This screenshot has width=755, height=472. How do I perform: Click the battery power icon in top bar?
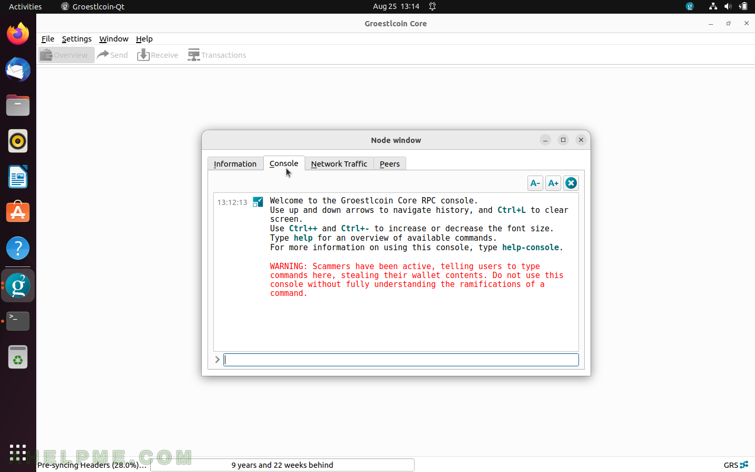[743, 6]
